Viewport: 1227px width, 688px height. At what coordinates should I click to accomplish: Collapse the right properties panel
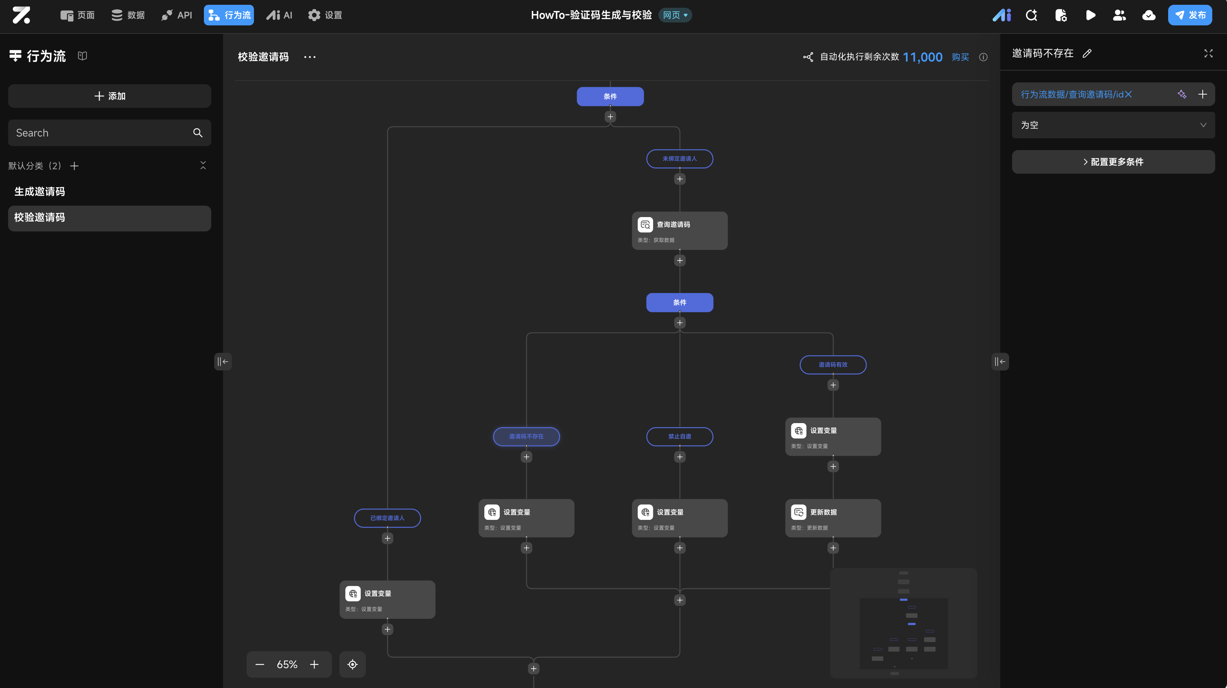tap(1000, 361)
